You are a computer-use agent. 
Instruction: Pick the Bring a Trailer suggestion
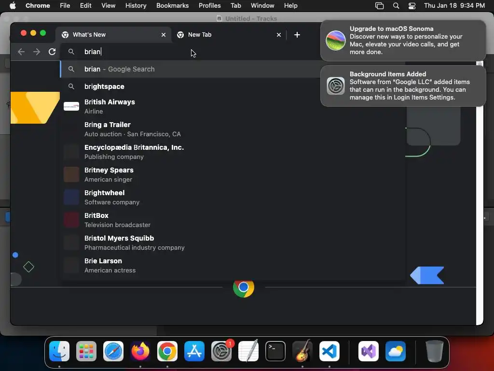point(233,129)
